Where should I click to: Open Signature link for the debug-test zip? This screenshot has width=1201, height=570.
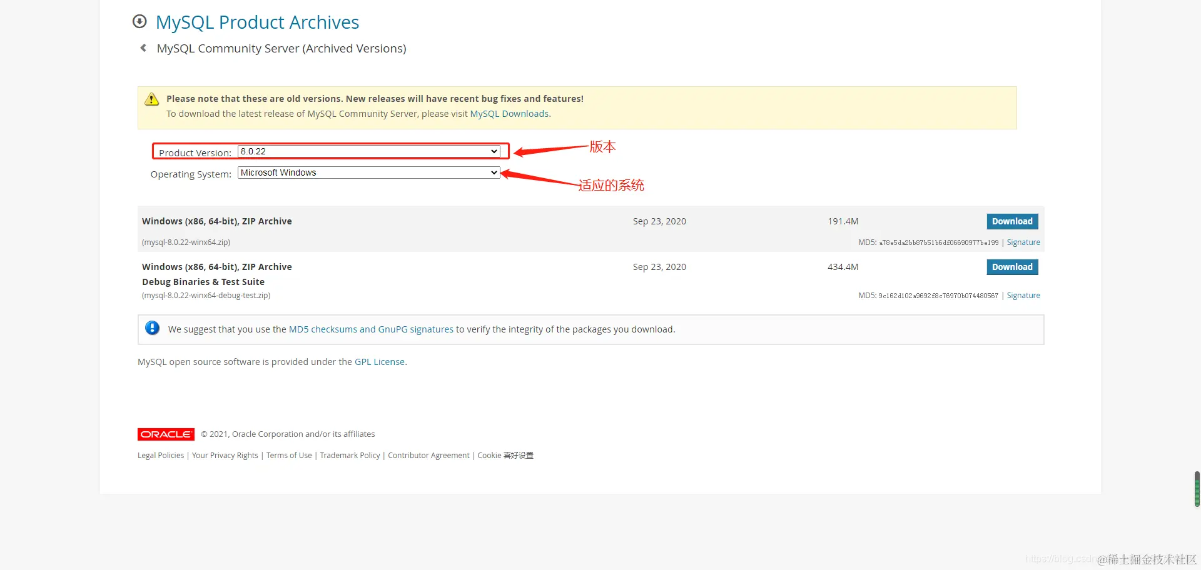point(1023,296)
